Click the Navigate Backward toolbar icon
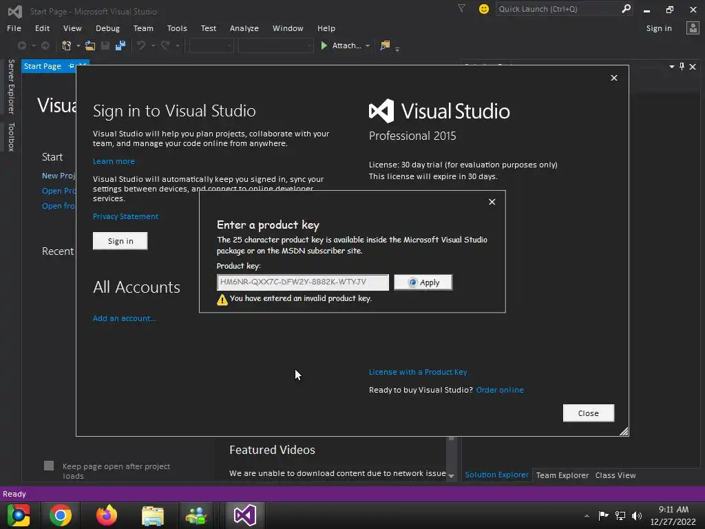 click(x=21, y=45)
